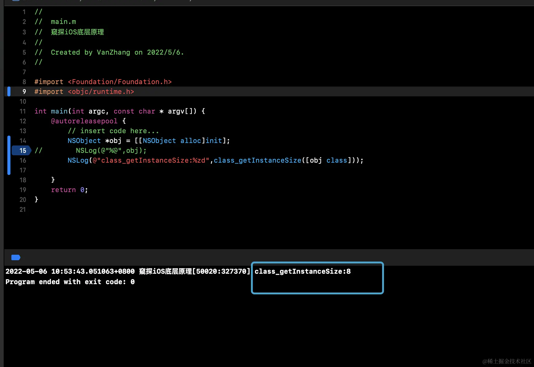The height and width of the screenshot is (367, 534).
Task: Click line number 14 in the gutter
Action: [x=23, y=141]
